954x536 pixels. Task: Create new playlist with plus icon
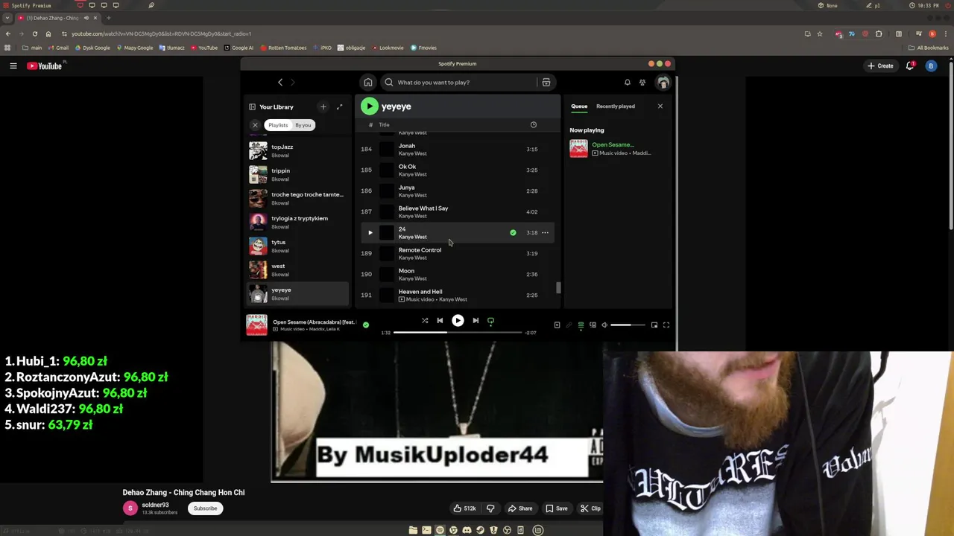pyautogui.click(x=323, y=107)
